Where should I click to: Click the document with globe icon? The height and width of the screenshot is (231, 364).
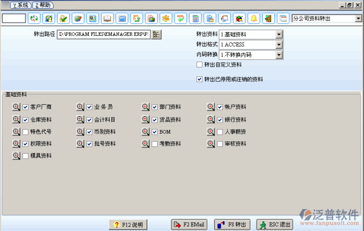(151, 18)
